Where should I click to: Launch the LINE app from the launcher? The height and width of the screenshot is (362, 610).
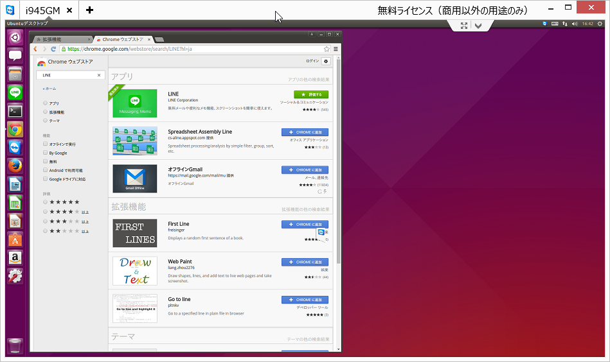click(x=15, y=92)
